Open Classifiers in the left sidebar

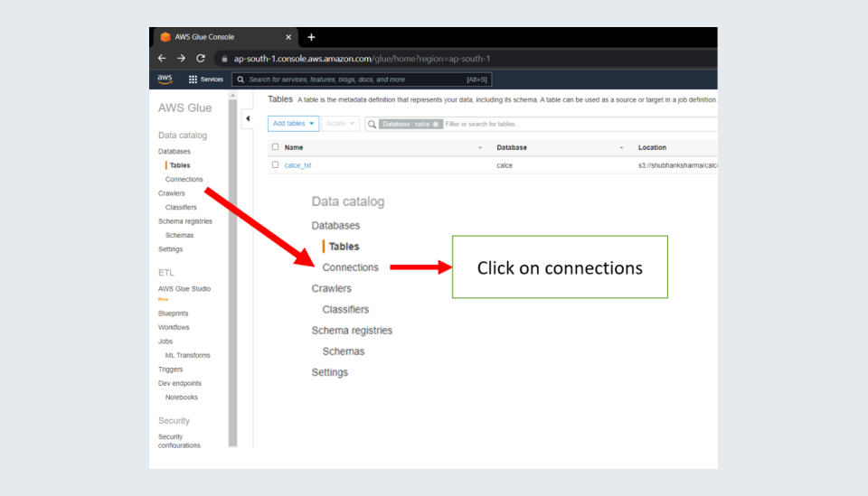[181, 208]
